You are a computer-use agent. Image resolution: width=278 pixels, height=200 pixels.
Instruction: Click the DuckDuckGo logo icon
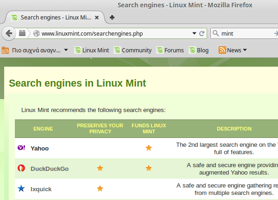[x=21, y=168]
